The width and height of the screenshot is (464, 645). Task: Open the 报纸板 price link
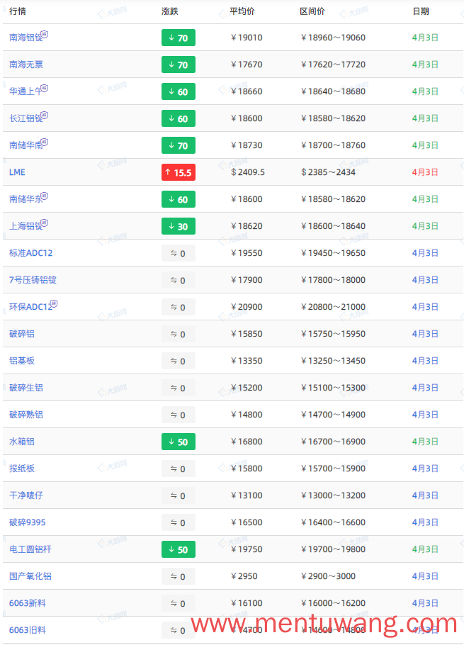click(x=22, y=469)
